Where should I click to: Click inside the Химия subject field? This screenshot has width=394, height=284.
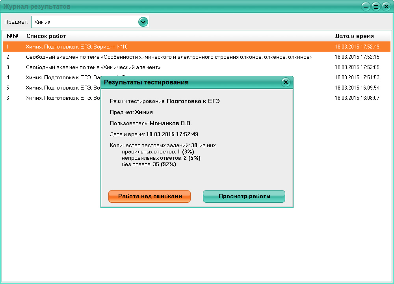(x=79, y=22)
